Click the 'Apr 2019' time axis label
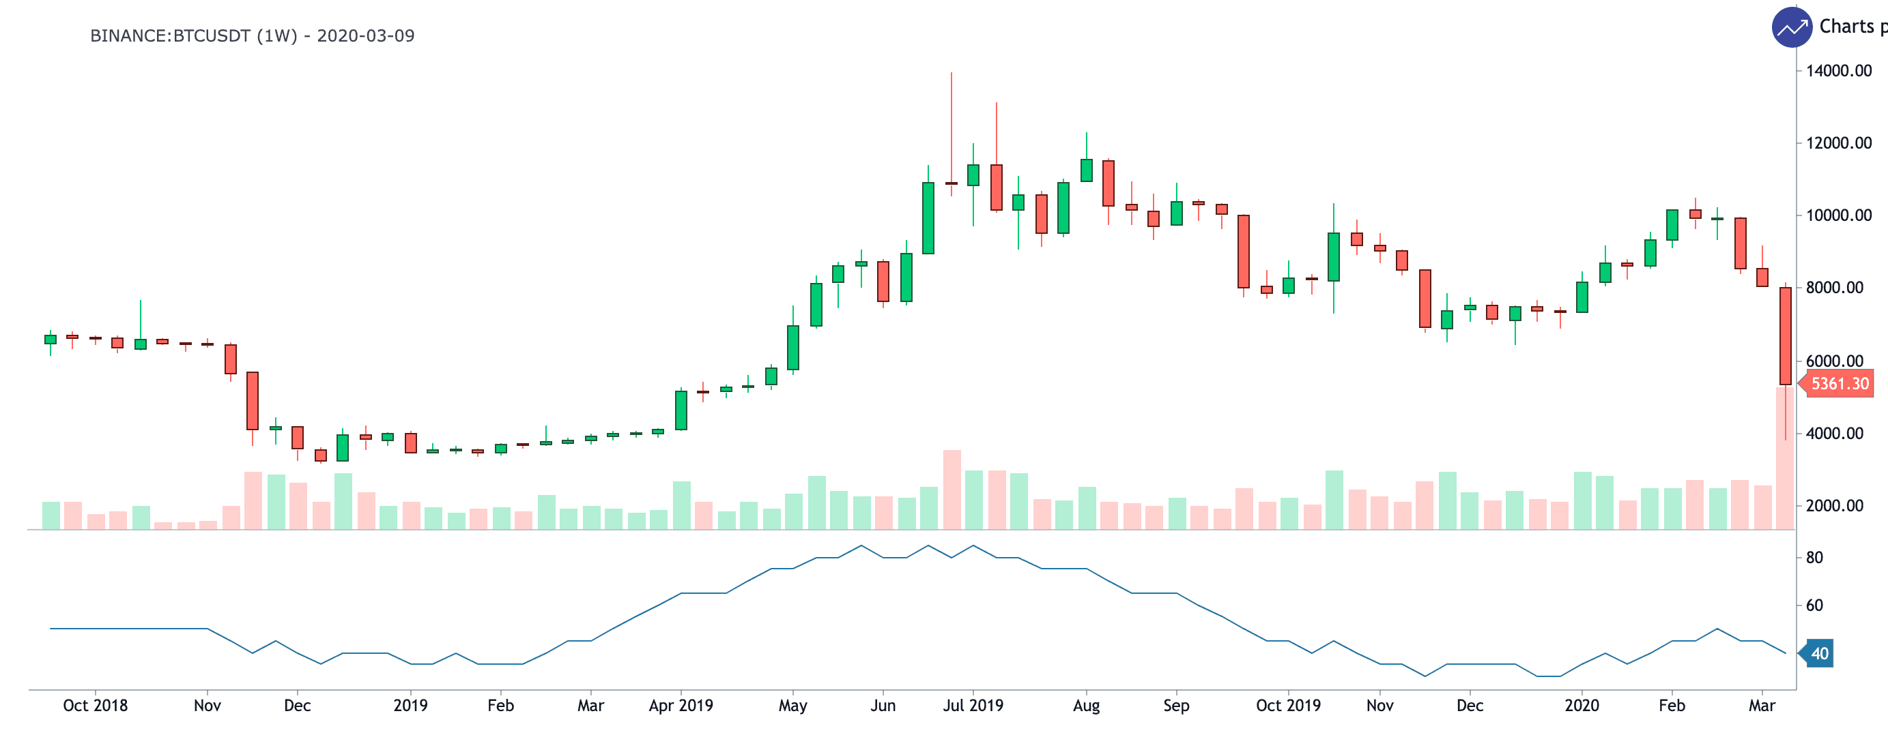This screenshot has height=735, width=1888. [x=681, y=706]
